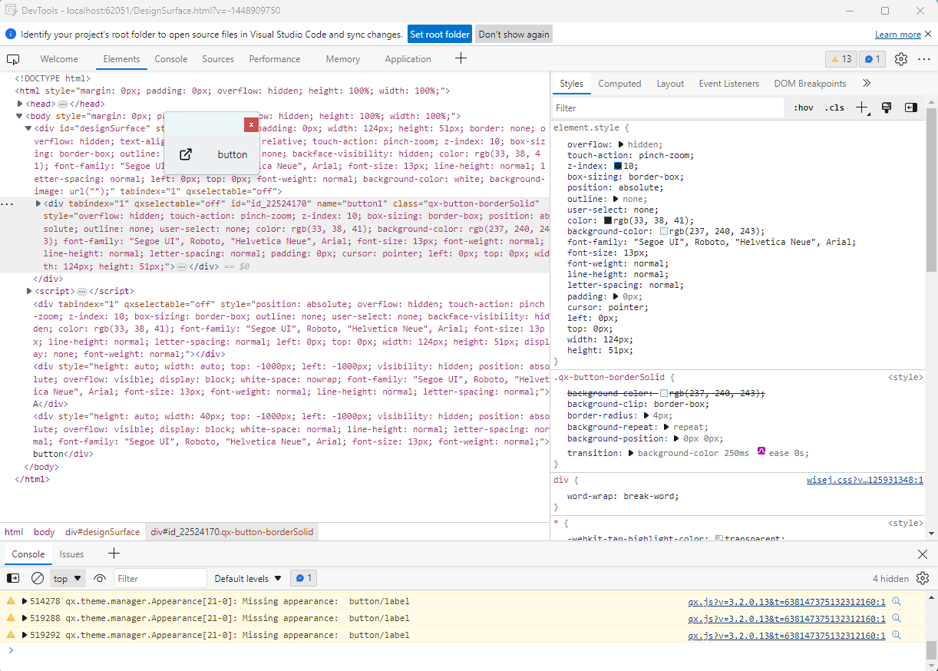Open the Customize and control DevTools menu
This screenshot has width=938, height=671.
pyautogui.click(x=923, y=59)
